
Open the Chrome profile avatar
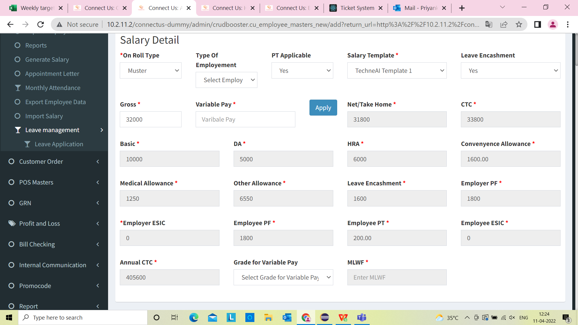[x=553, y=24]
